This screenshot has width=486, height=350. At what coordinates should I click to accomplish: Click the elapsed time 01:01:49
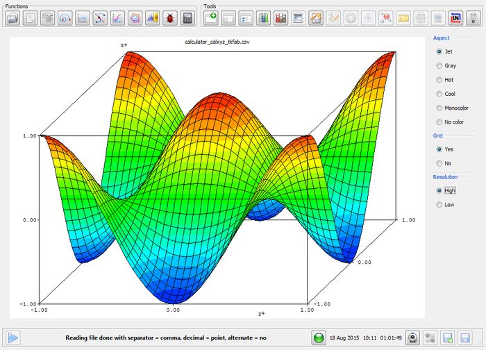click(391, 338)
